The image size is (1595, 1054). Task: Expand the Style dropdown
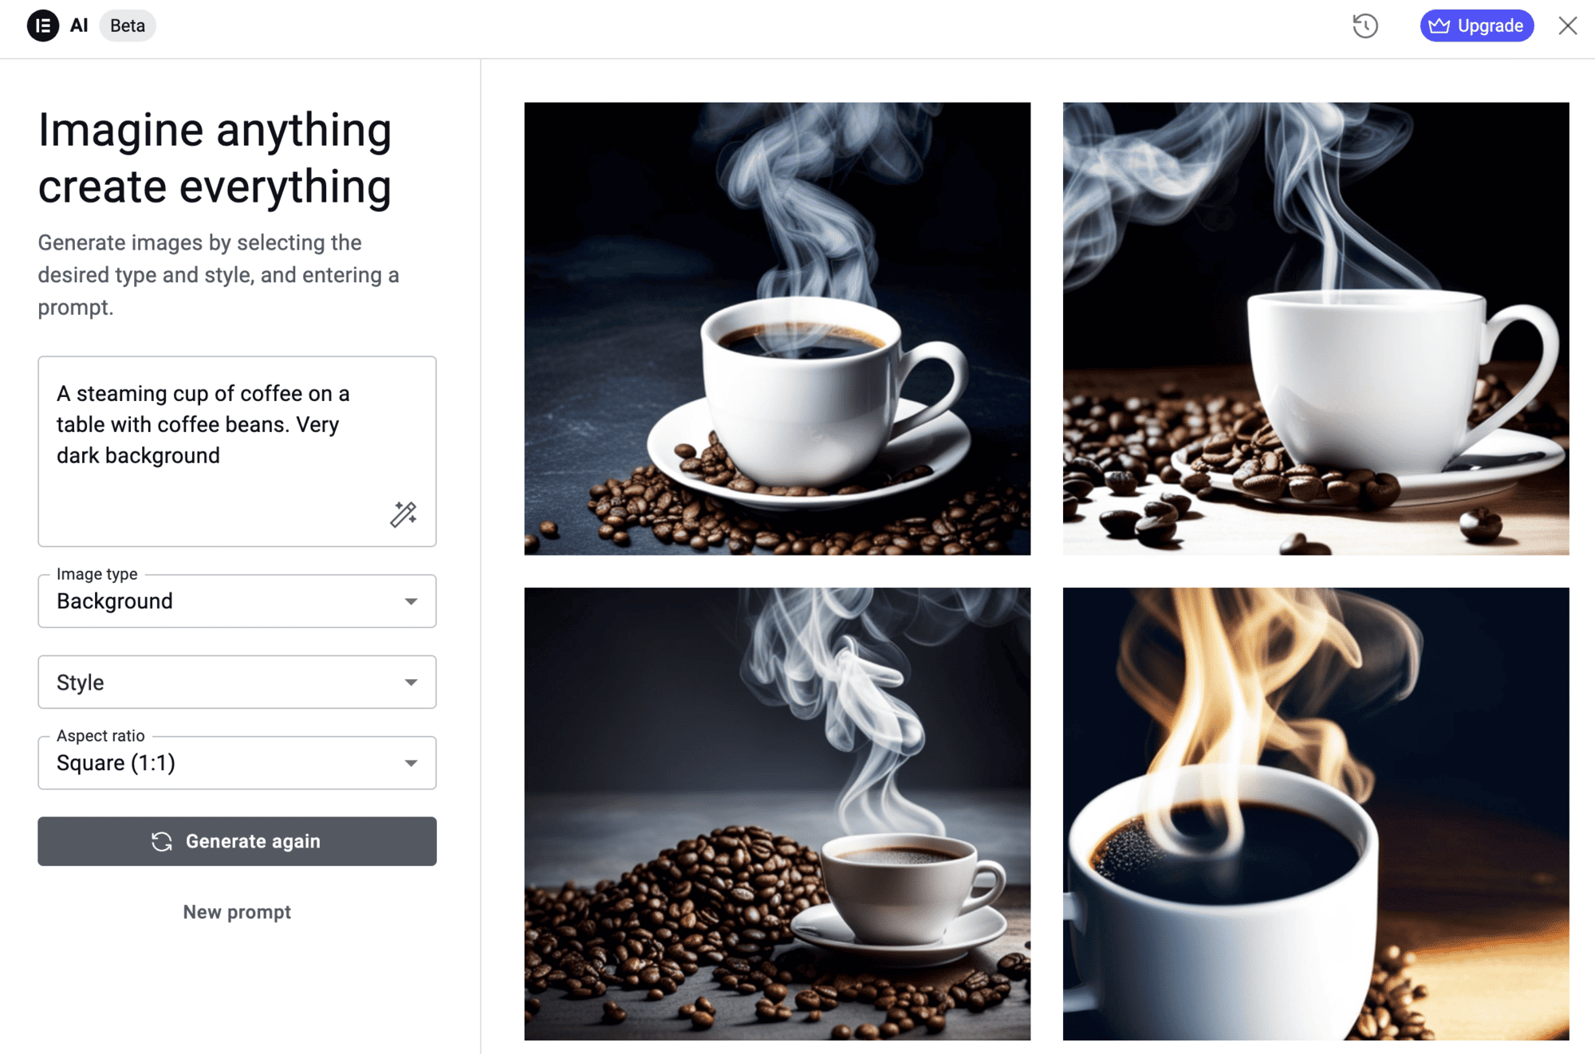(x=237, y=682)
